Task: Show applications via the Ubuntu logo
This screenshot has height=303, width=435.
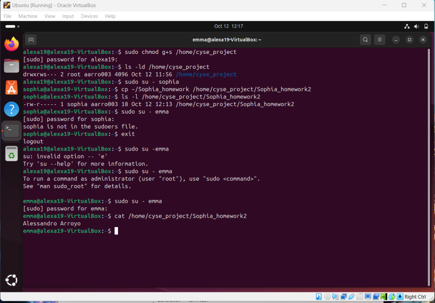Action: click(11, 280)
